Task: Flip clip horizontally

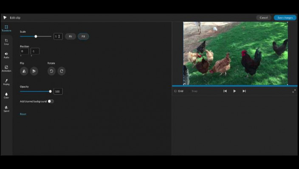Action: 24,71
